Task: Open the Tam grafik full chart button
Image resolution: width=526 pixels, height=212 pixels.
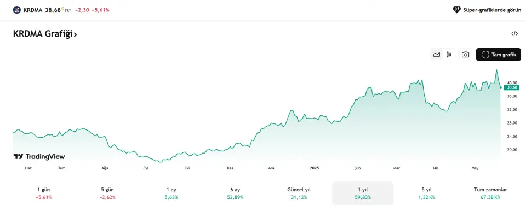Action: (x=499, y=55)
